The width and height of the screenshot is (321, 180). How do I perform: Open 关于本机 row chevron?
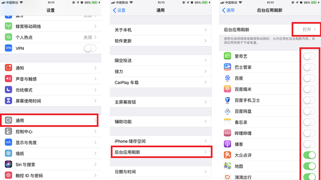(x=205, y=30)
